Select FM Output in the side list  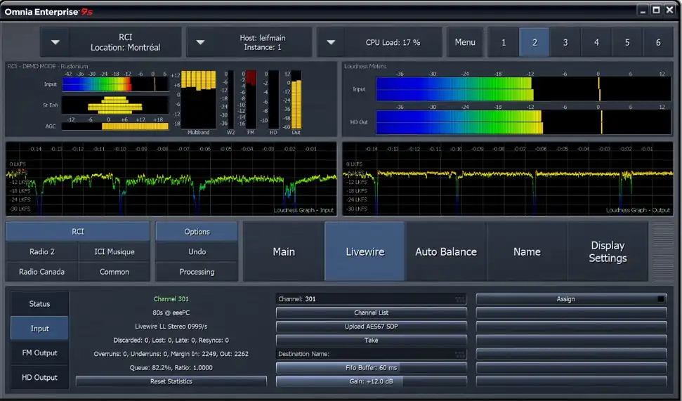39,353
